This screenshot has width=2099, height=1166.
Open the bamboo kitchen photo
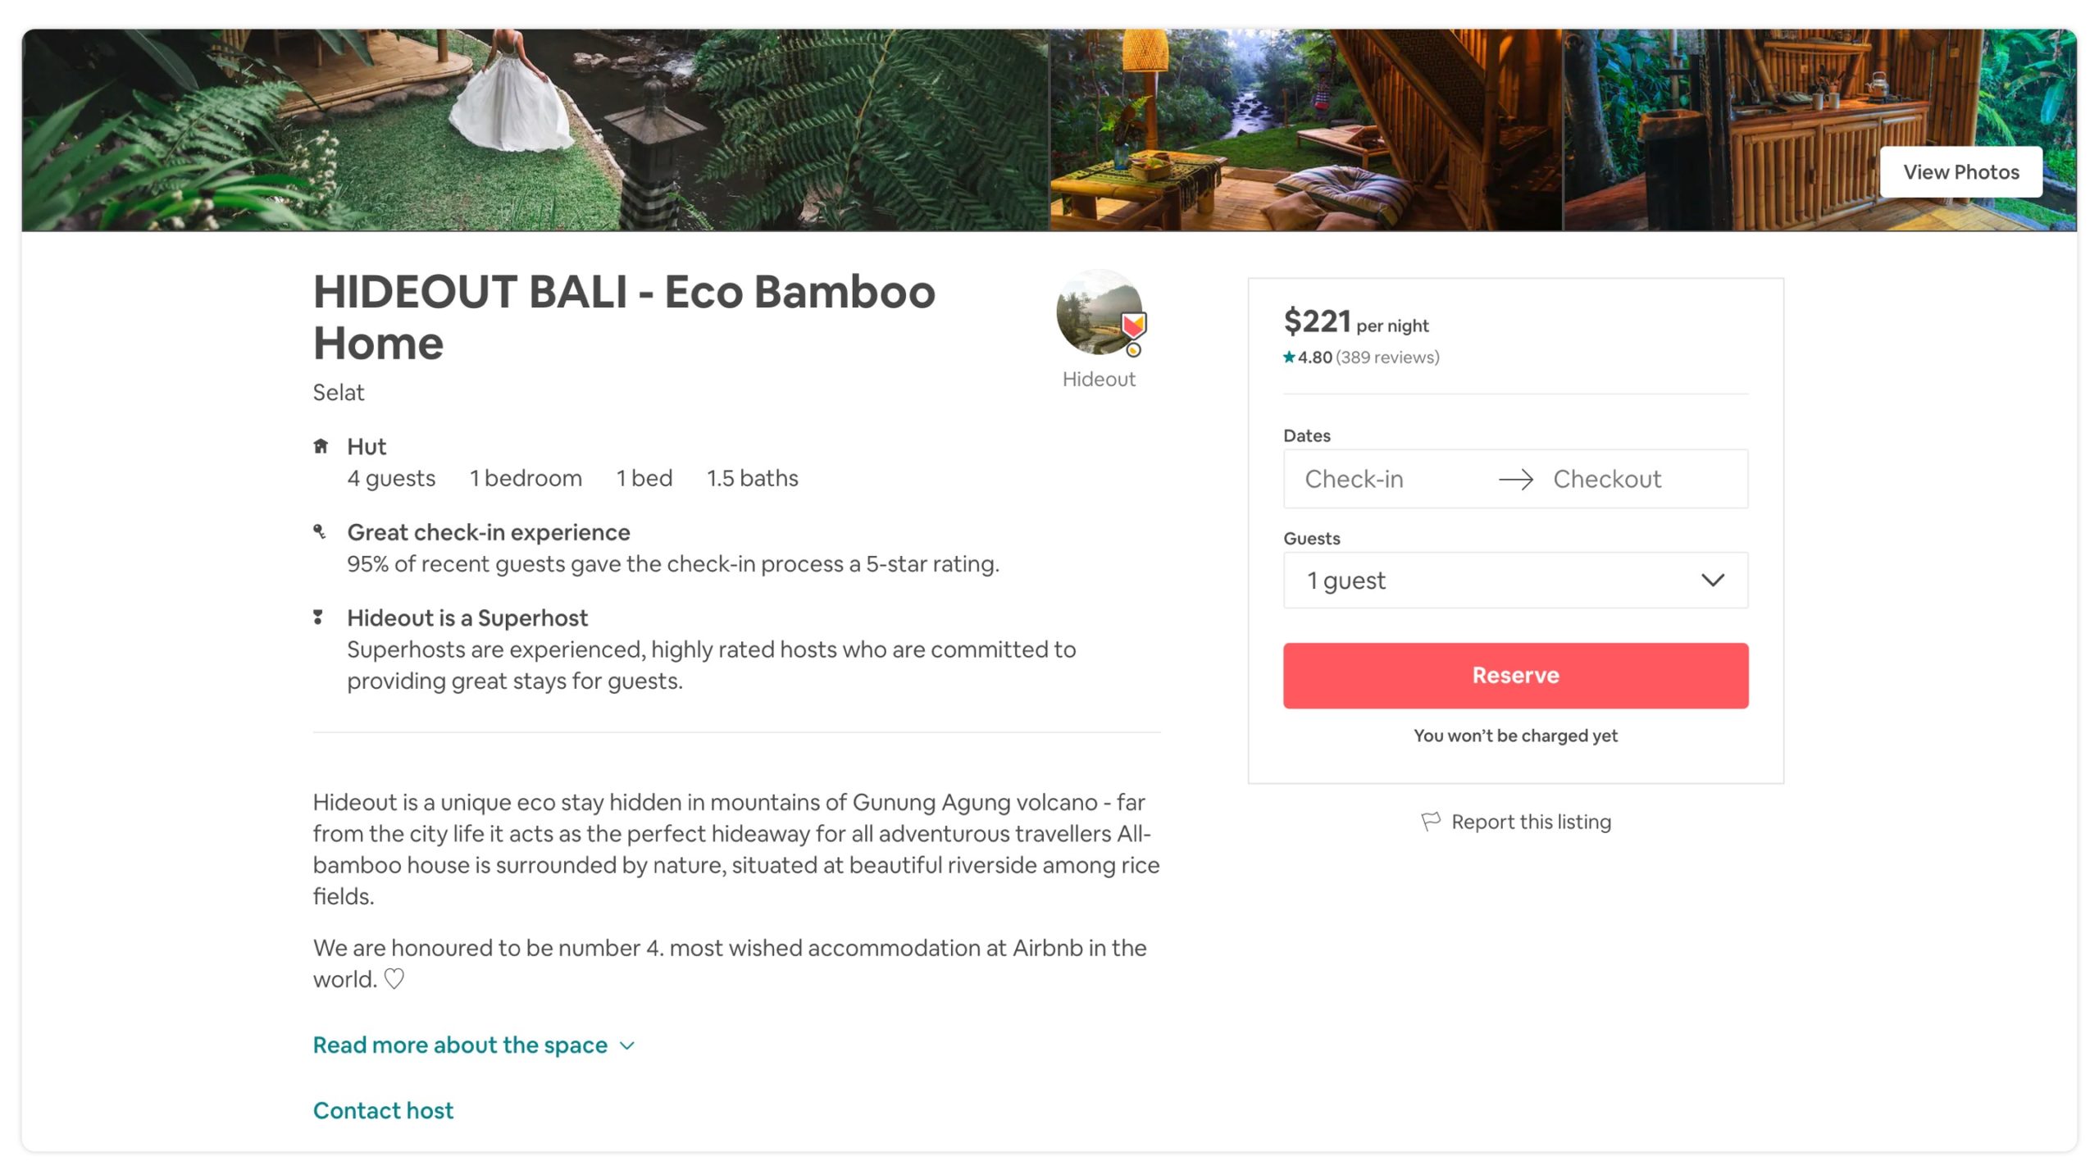point(1819,130)
